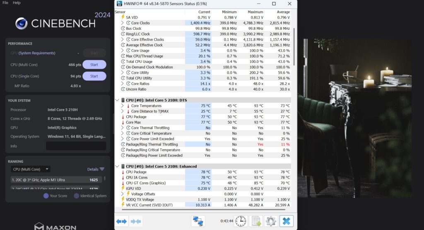The height and width of the screenshot is (230, 424).
Task: Expand Core Critical Temperature row
Action: pos(122,133)
